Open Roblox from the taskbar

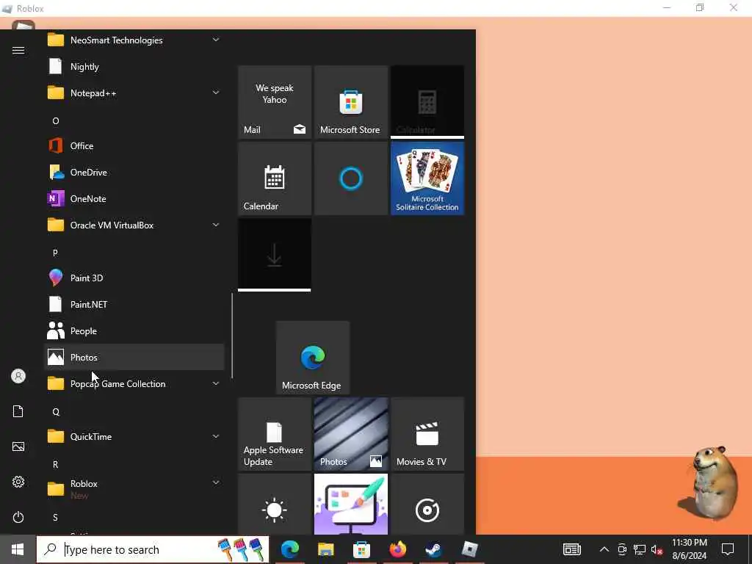pyautogui.click(x=469, y=549)
